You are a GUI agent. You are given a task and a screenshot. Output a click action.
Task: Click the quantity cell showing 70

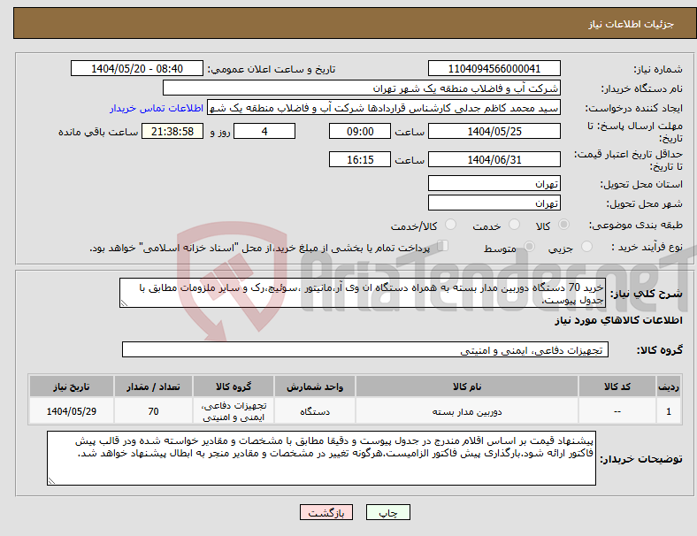point(153,411)
